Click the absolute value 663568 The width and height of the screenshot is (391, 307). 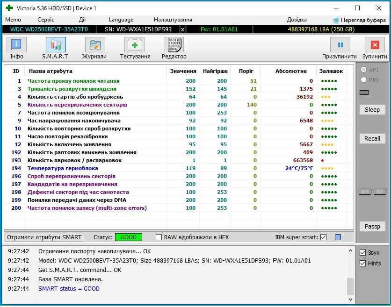click(303, 160)
